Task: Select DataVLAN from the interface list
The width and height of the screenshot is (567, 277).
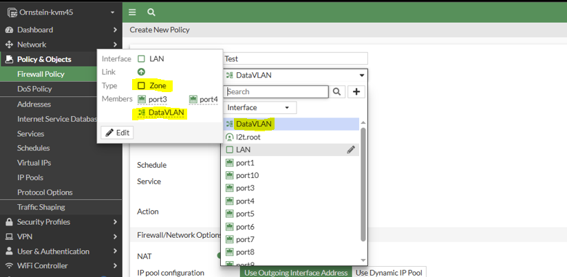Action: (291, 124)
